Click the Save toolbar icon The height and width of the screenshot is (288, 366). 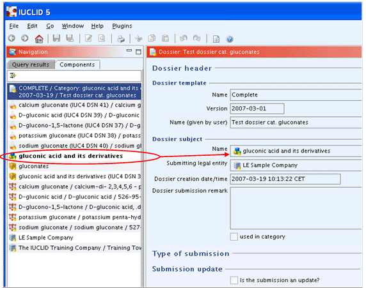[x=56, y=38]
